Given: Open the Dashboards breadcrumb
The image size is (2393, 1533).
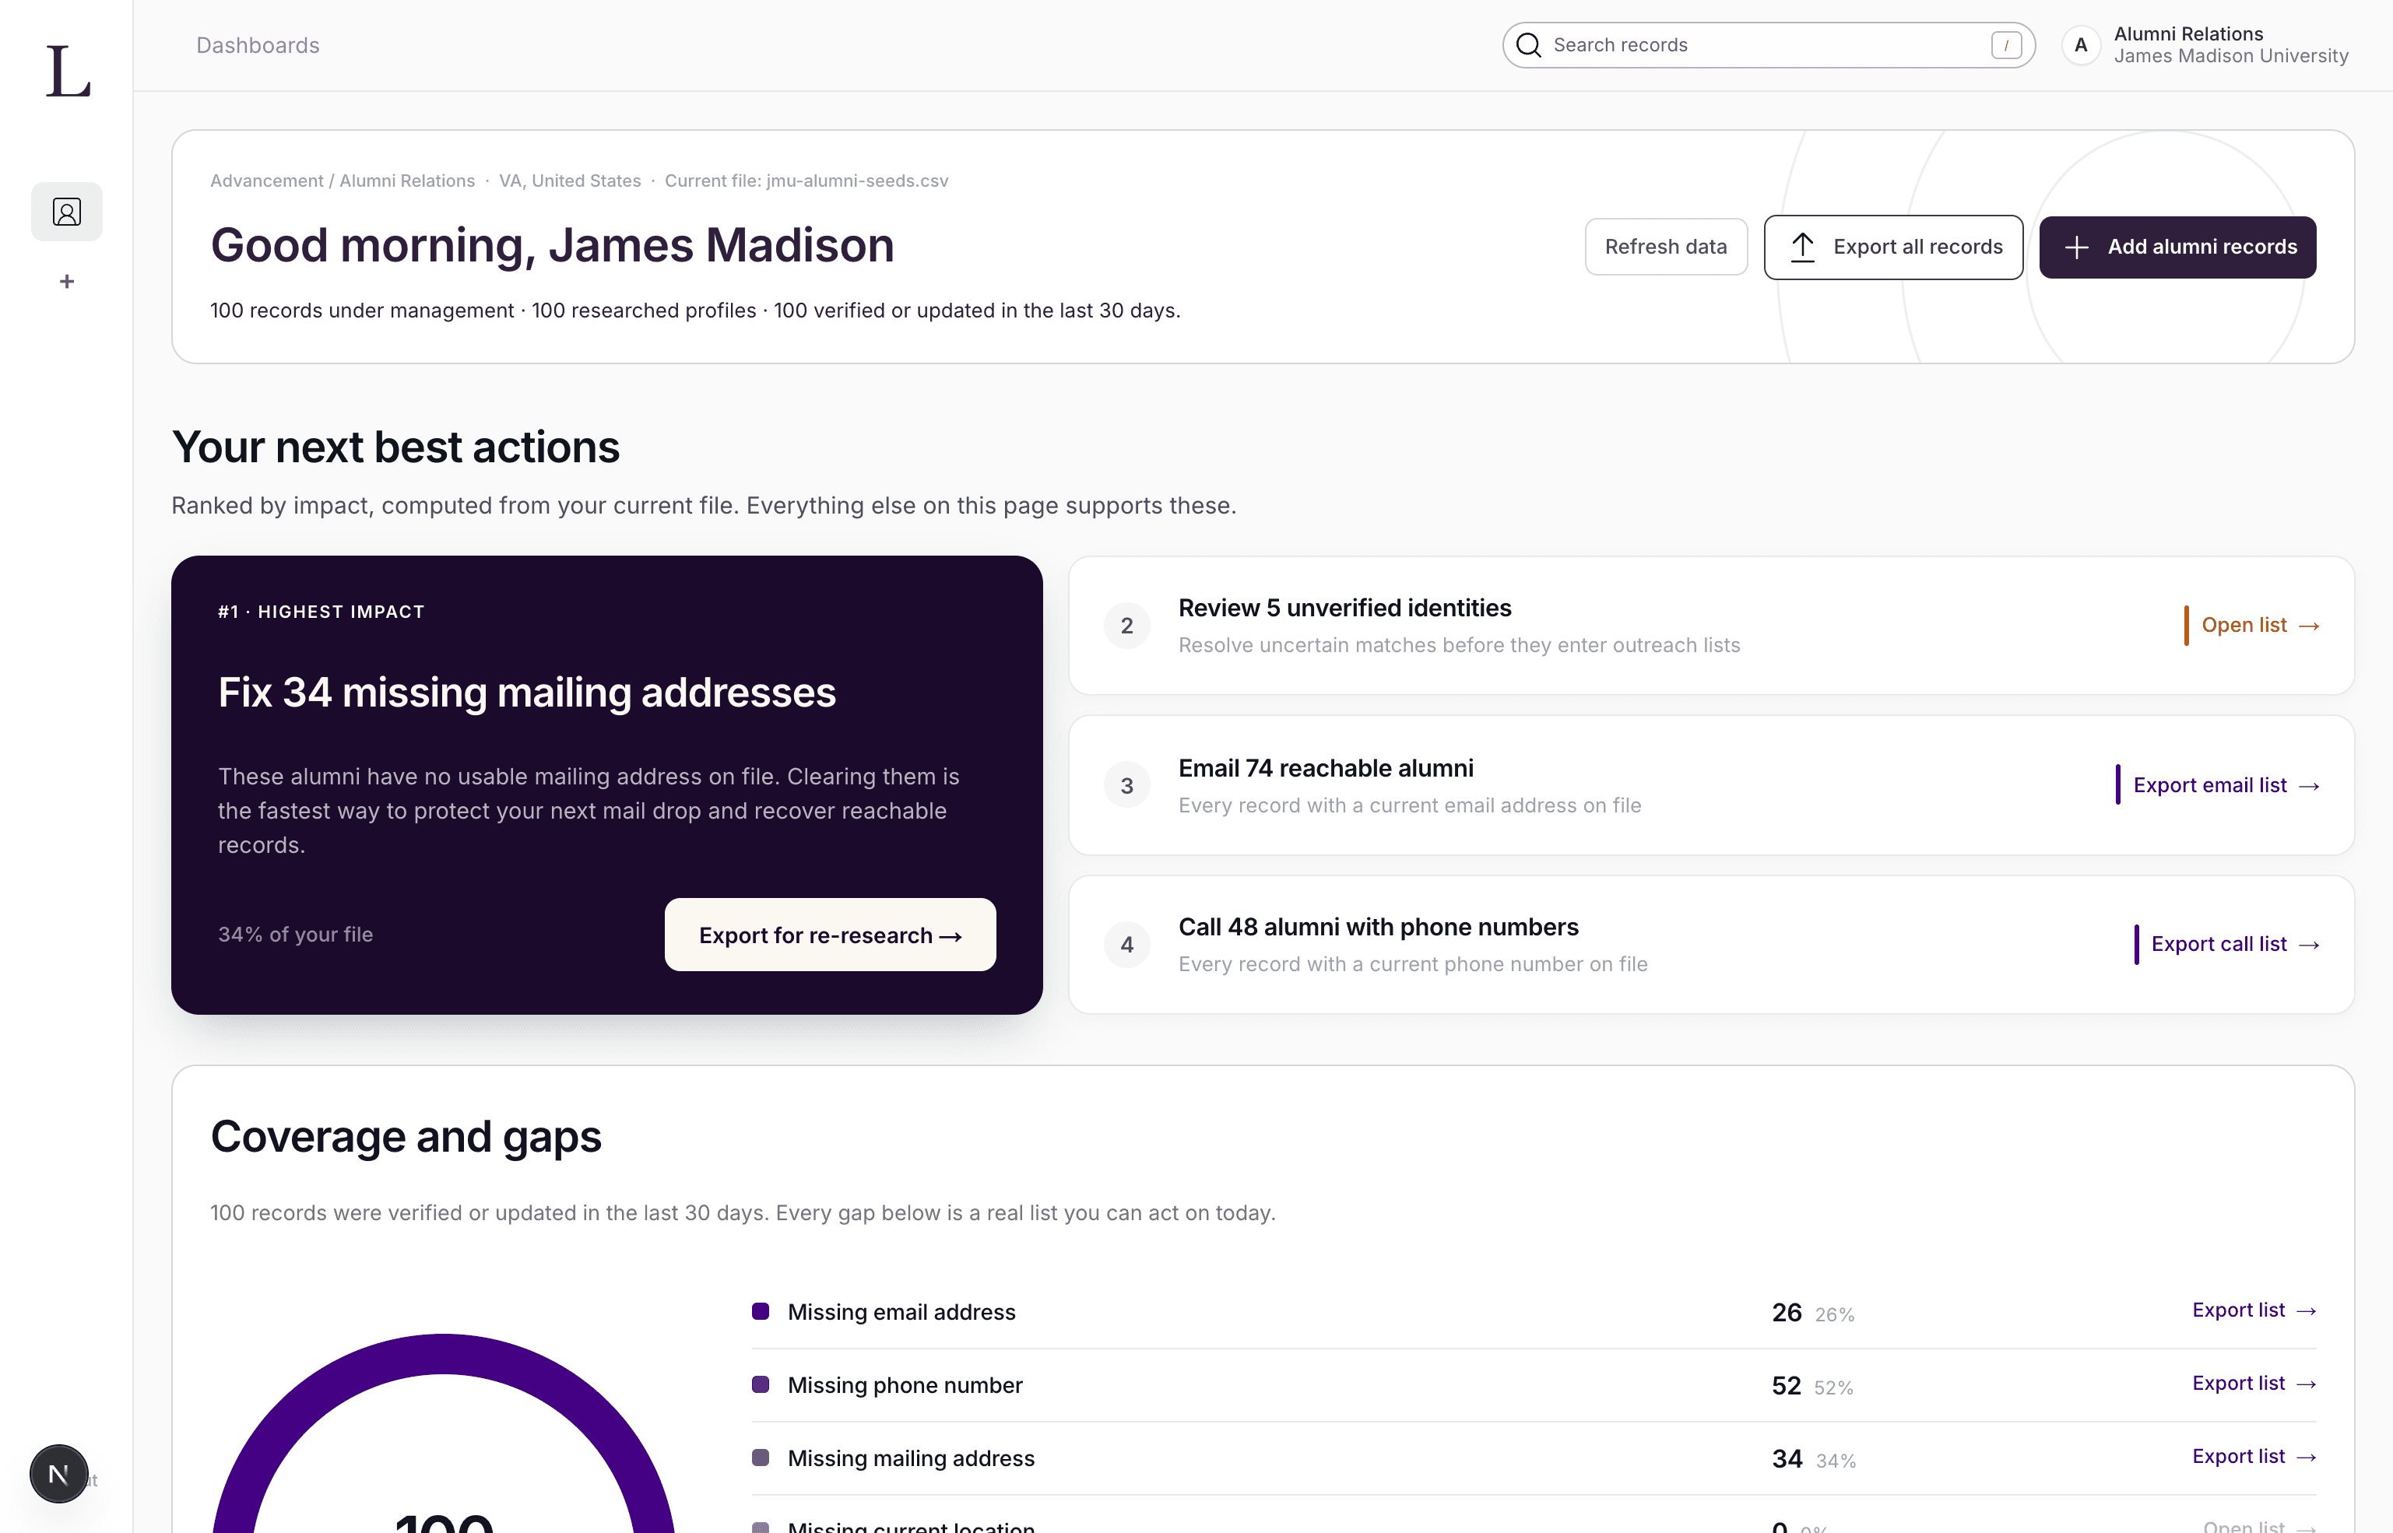Looking at the screenshot, I should 258,45.
